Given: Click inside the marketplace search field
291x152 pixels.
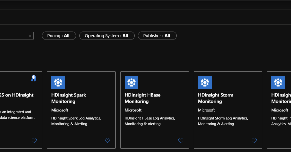Looking at the screenshot, I should click(13, 36).
